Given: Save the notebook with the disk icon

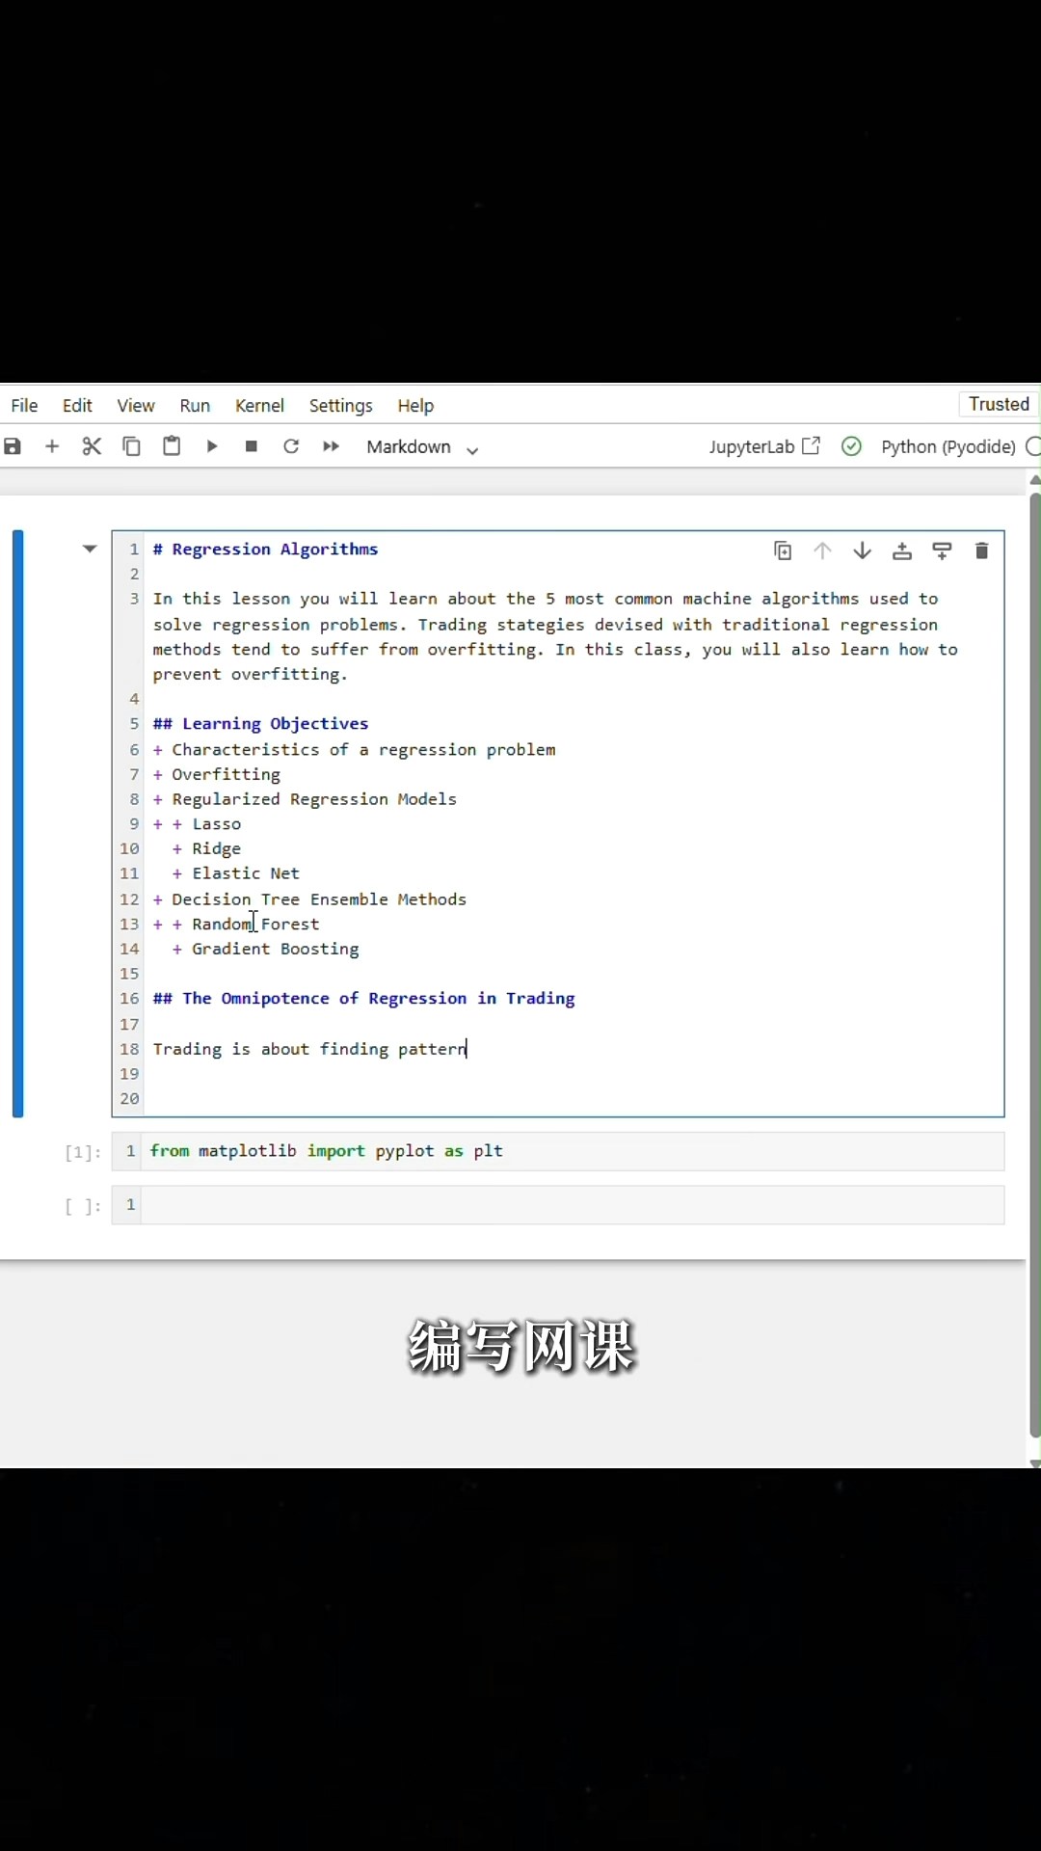Looking at the screenshot, I should [x=13, y=446].
